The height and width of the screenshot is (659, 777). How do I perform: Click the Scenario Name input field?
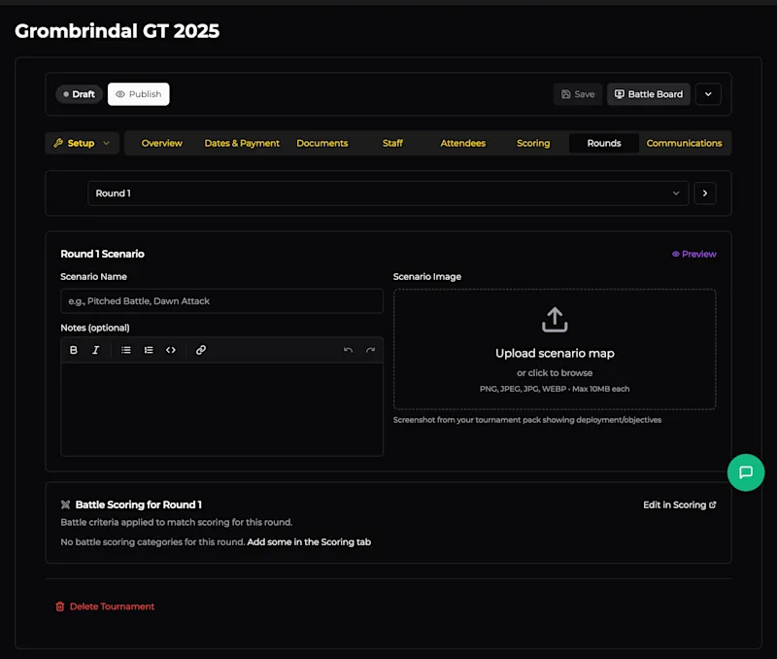(221, 301)
